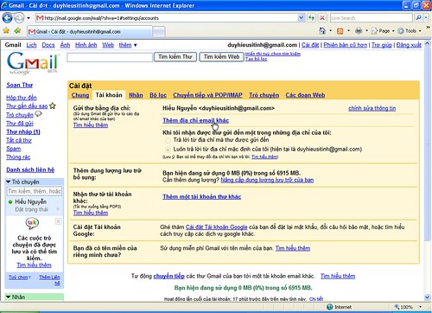
Task: Click the Add to Favorites icon
Action: point(17,30)
